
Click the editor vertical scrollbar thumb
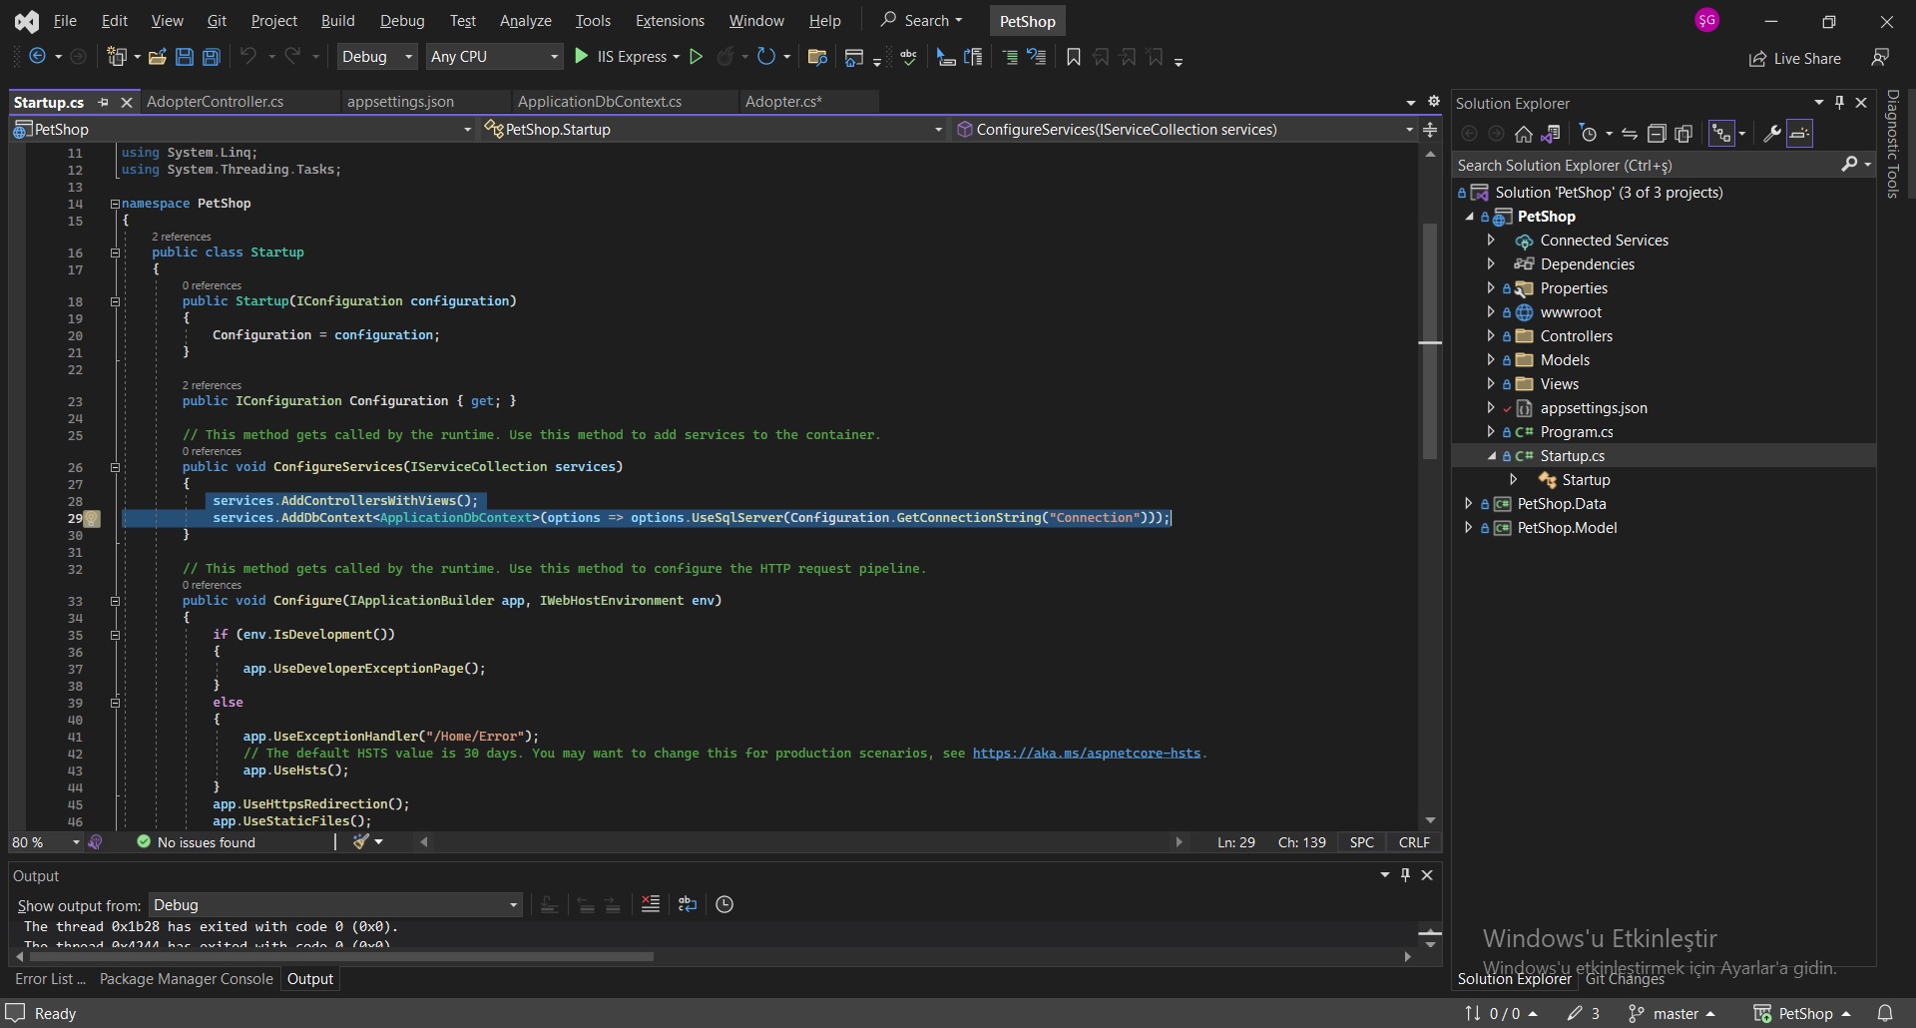coord(1430,339)
